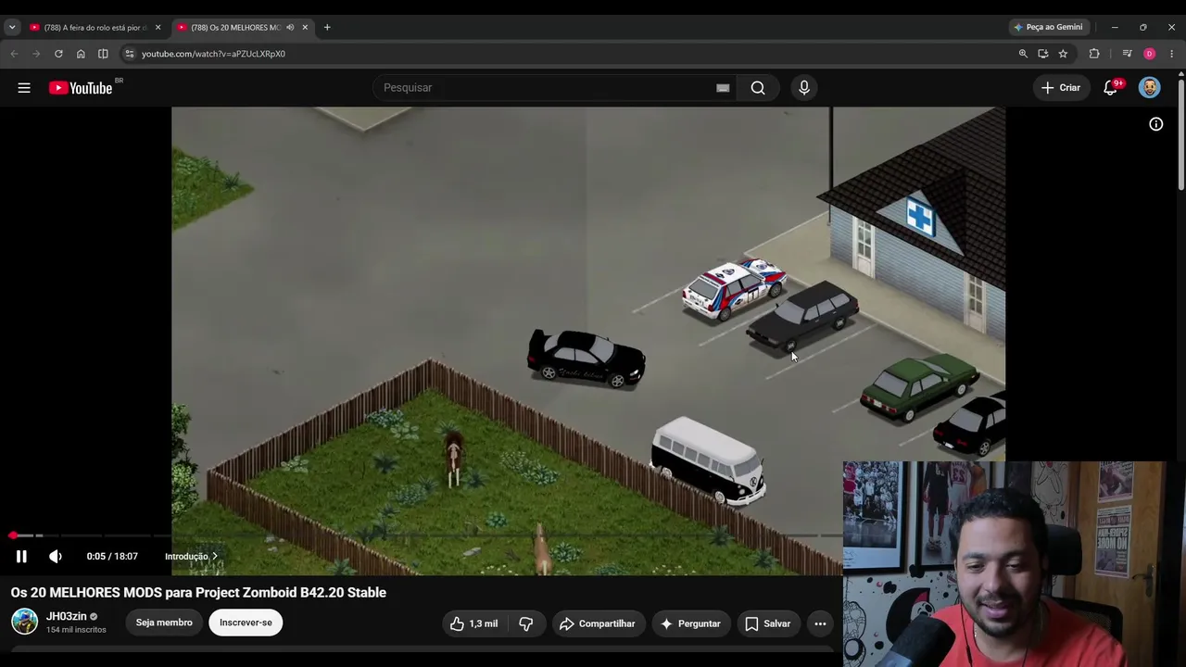Viewport: 1186px width, 667px height.
Task: Open the on-screen keyboard in search box
Action: tap(723, 88)
